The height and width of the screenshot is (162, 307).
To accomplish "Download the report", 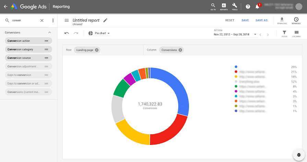I will 282,20.
